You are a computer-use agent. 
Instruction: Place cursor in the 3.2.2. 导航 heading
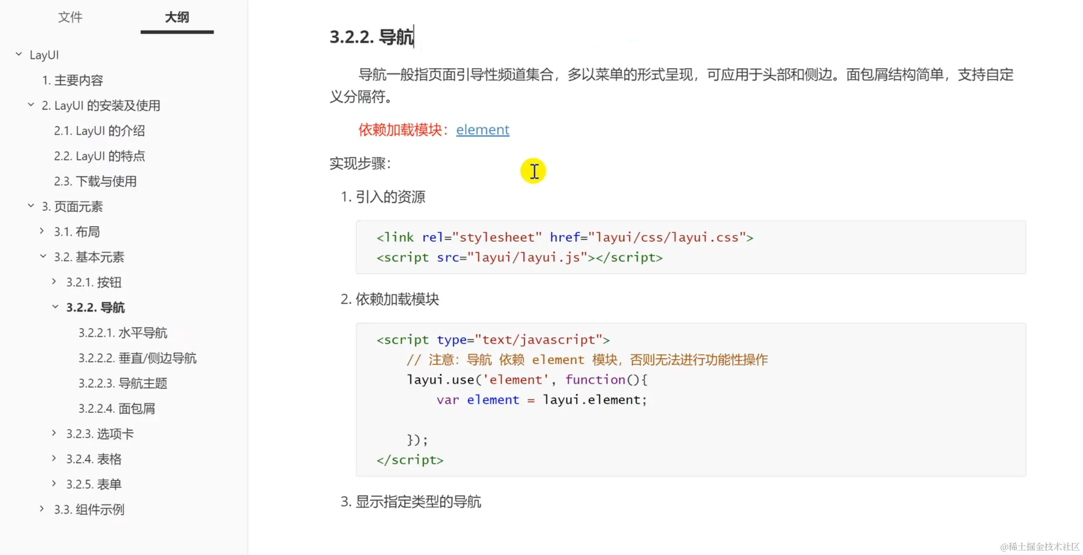click(372, 37)
